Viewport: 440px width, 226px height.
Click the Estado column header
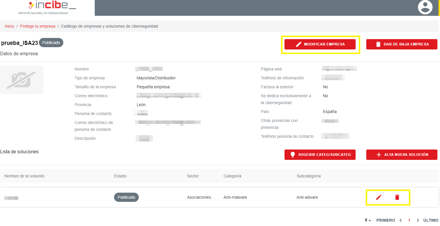[x=120, y=176]
